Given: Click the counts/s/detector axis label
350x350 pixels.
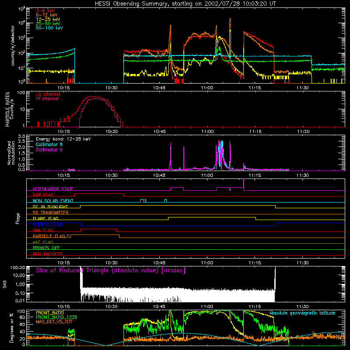Looking at the screenshot, I should pos(13,45).
